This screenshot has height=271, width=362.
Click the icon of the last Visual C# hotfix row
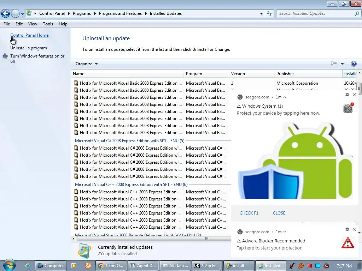click(x=76, y=176)
